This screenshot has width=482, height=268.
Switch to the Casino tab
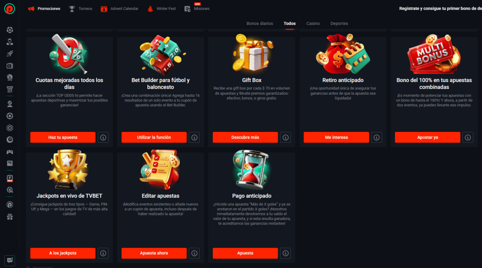pos(313,24)
